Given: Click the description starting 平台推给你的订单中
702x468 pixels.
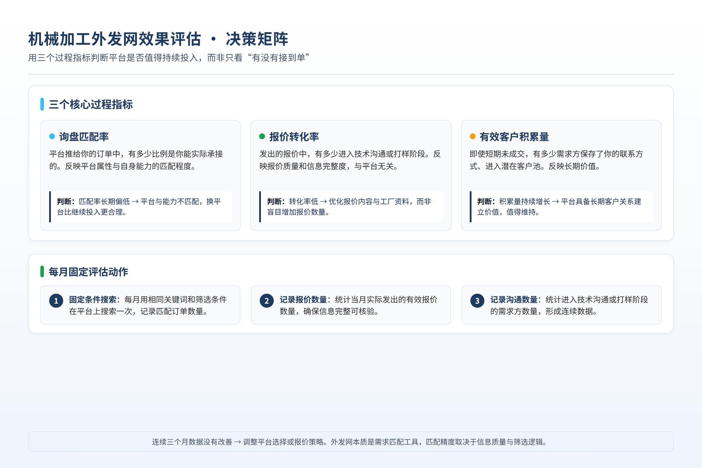Looking at the screenshot, I should pyautogui.click(x=136, y=160).
